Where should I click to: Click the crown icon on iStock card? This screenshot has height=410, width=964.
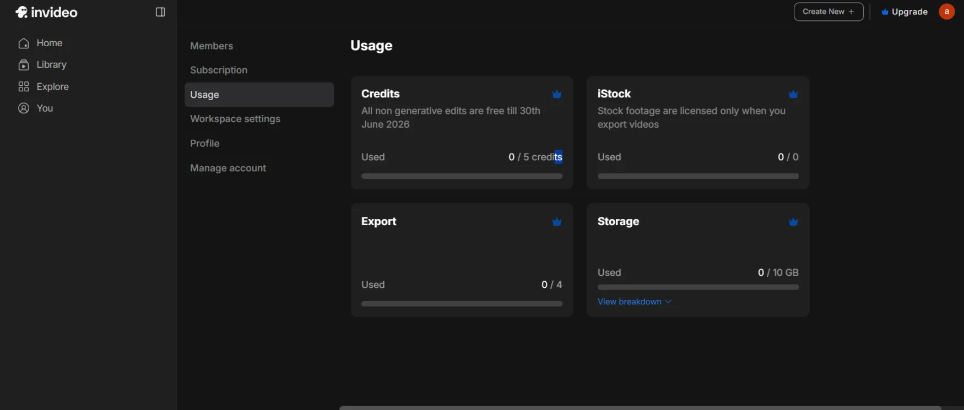[793, 95]
